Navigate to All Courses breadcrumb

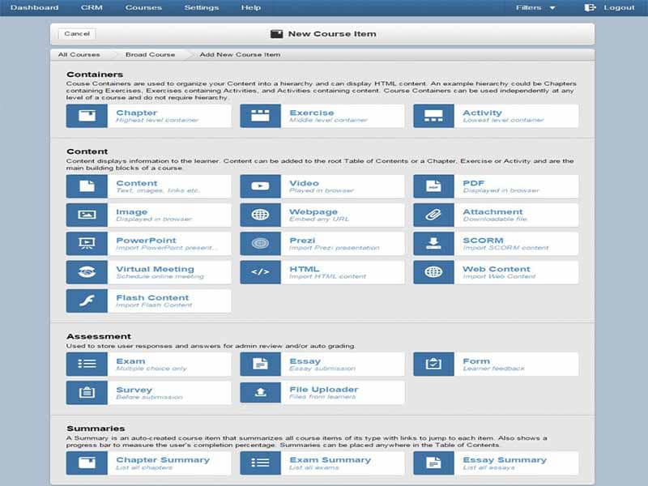[x=79, y=54]
